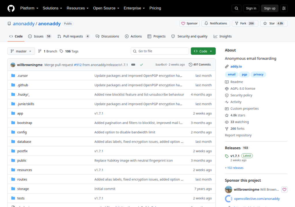Open willbrowningme avatar in commit row

coord(13,65)
